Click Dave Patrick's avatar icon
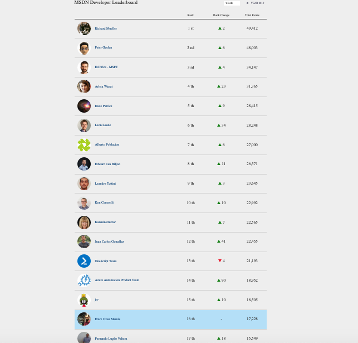Screen dimensions: 358x343 [84, 106]
